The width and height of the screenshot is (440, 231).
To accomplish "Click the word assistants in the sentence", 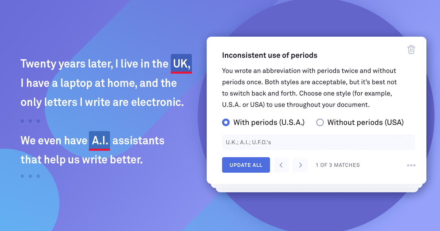I will [x=138, y=141].
